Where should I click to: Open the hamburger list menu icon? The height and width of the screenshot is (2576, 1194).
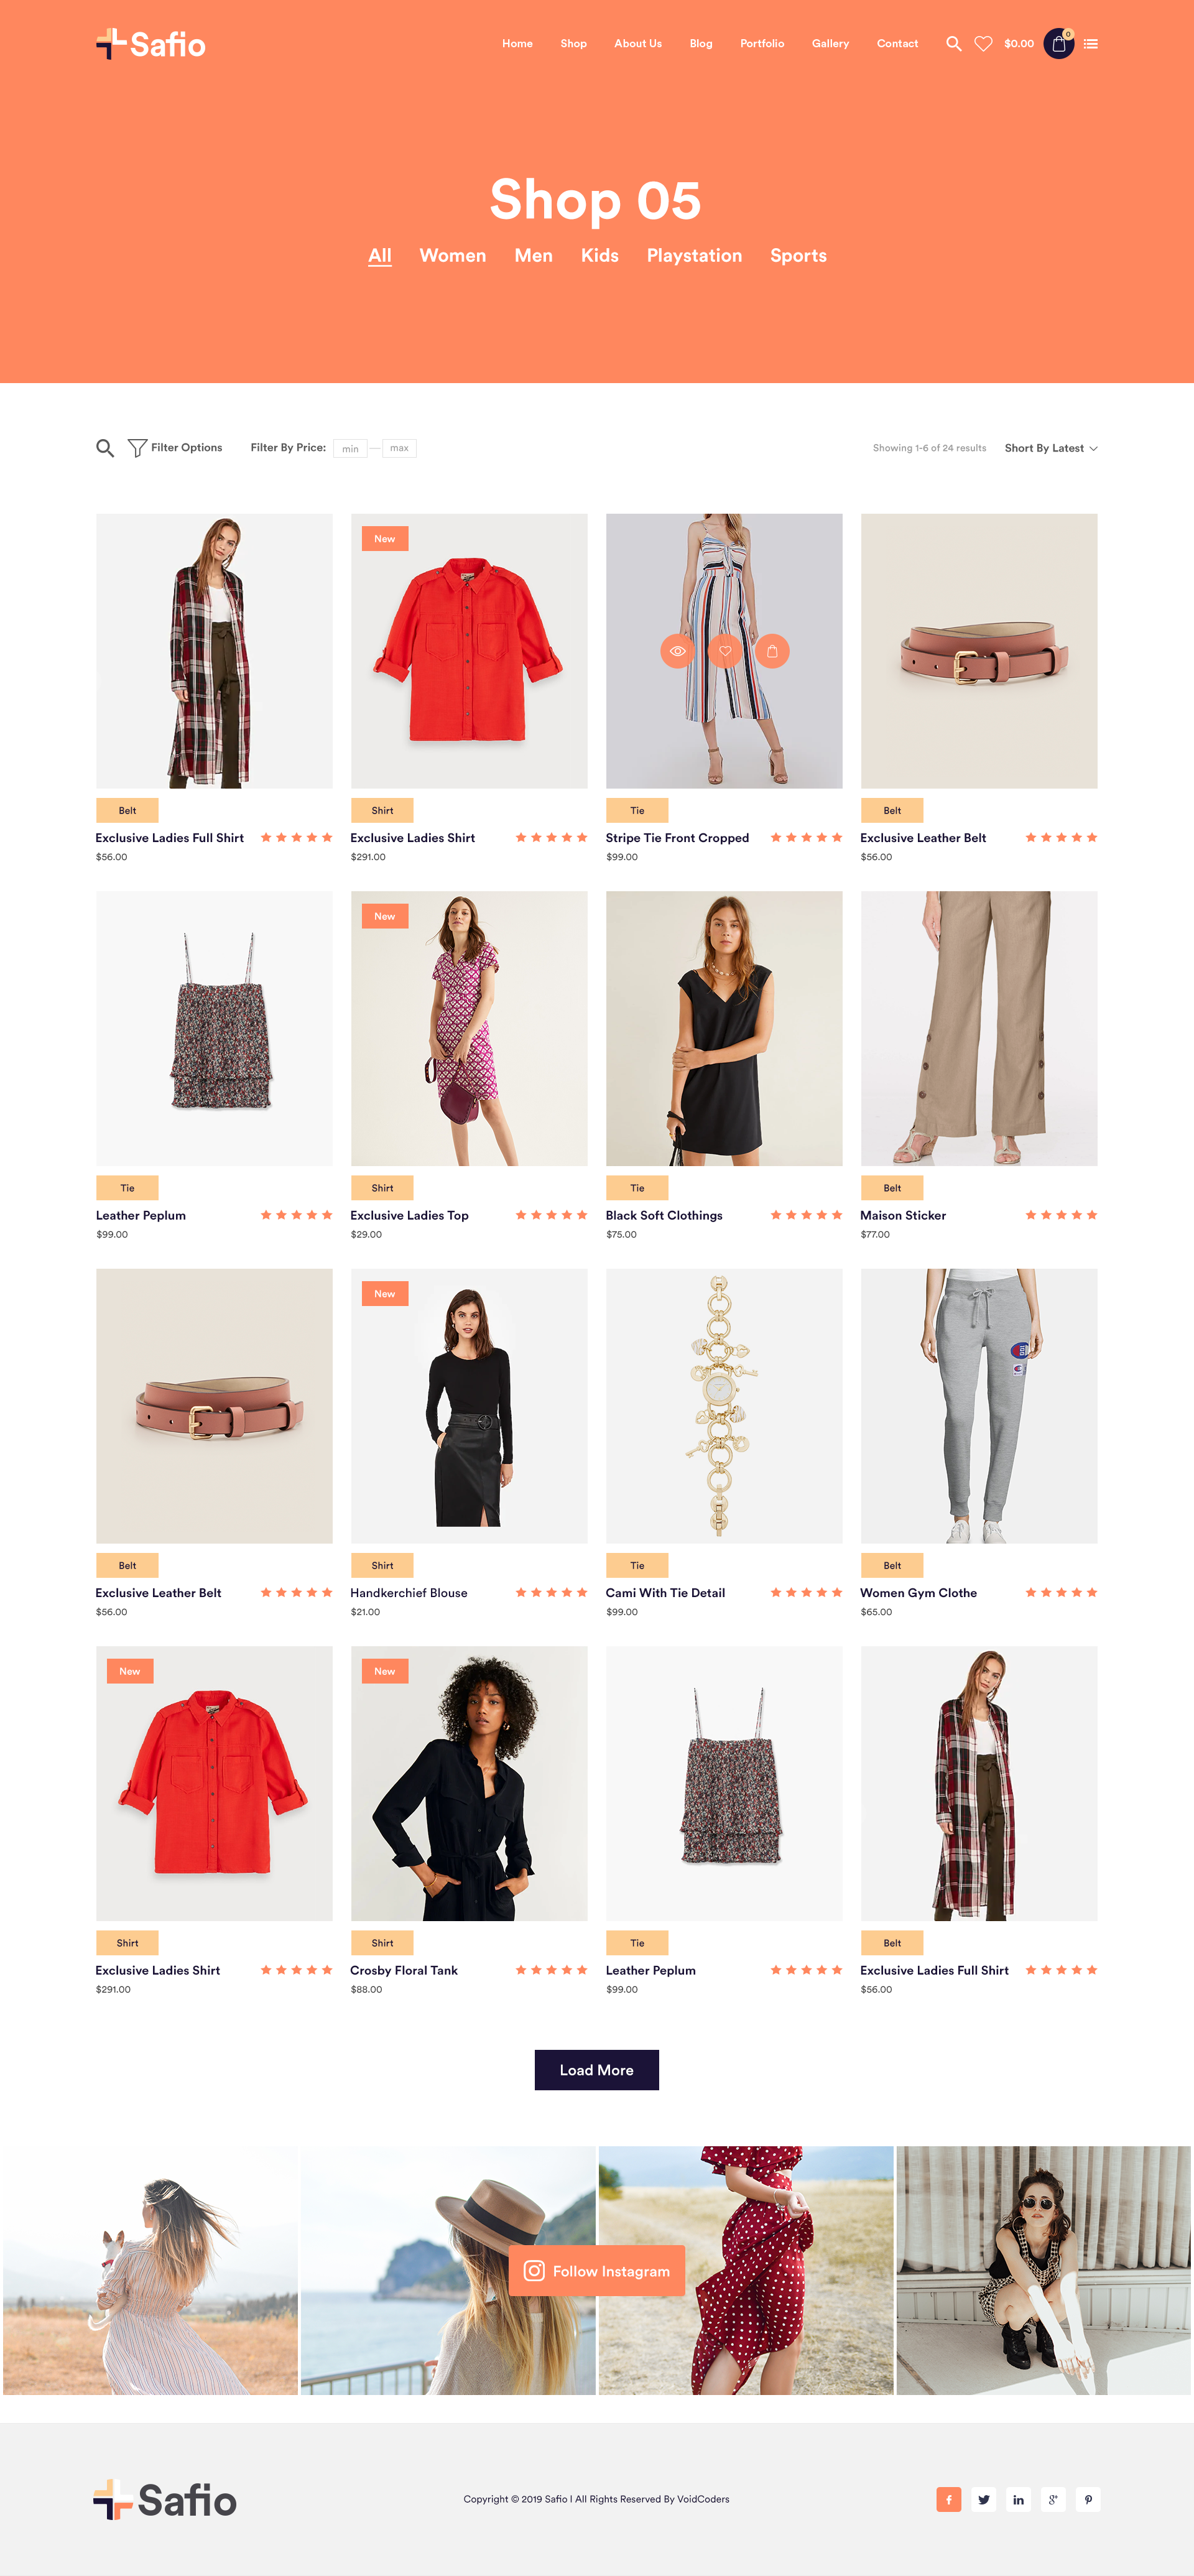(1091, 44)
